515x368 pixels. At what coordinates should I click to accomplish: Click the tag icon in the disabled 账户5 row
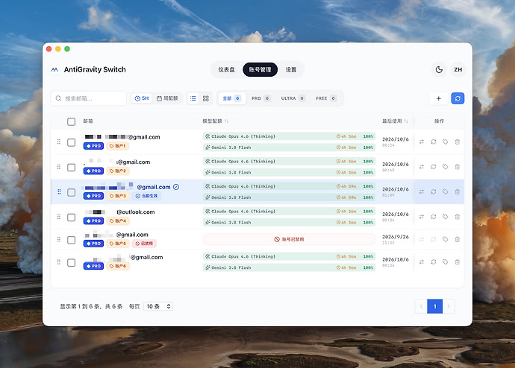445,240
